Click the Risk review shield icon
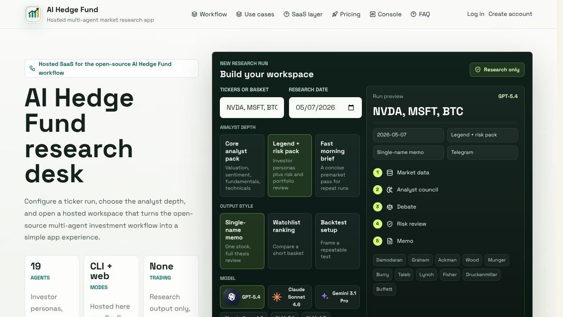 click(390, 224)
